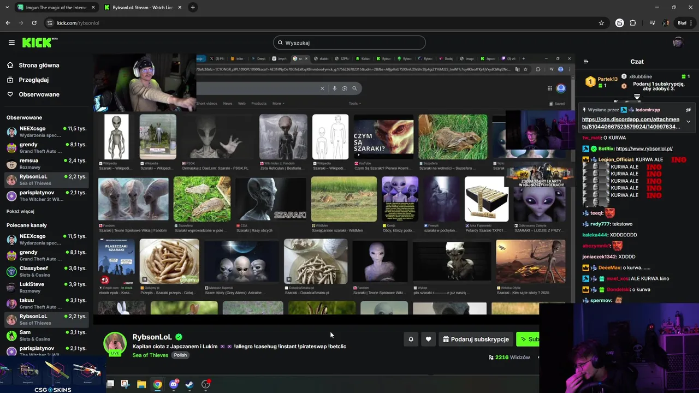Click the RybsonLoL channel avatar
The height and width of the screenshot is (393, 699).
pyautogui.click(x=115, y=343)
